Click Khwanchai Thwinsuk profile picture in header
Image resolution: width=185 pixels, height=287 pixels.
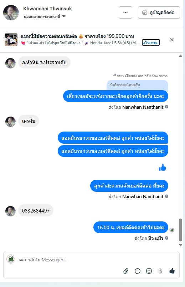click(11, 12)
